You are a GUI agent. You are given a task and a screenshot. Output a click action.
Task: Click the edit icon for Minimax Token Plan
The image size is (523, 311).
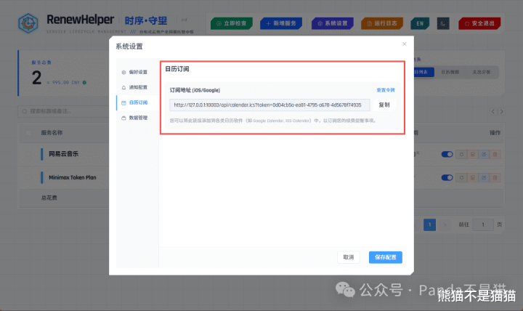[x=484, y=177]
